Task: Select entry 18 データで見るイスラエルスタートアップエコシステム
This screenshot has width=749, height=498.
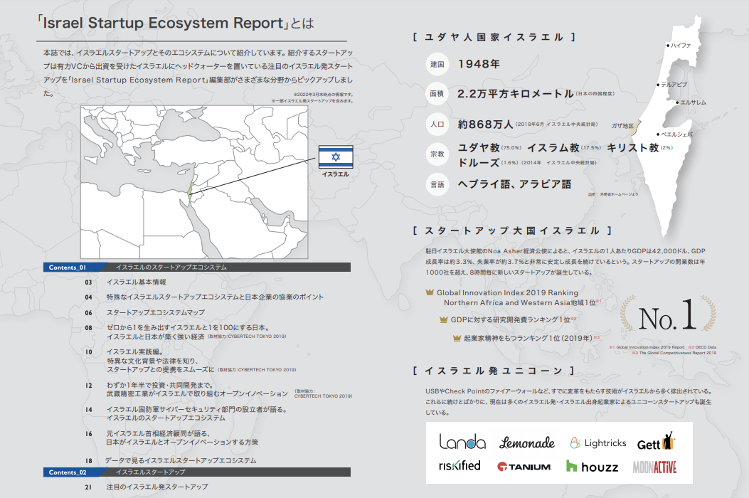Action: (171, 461)
